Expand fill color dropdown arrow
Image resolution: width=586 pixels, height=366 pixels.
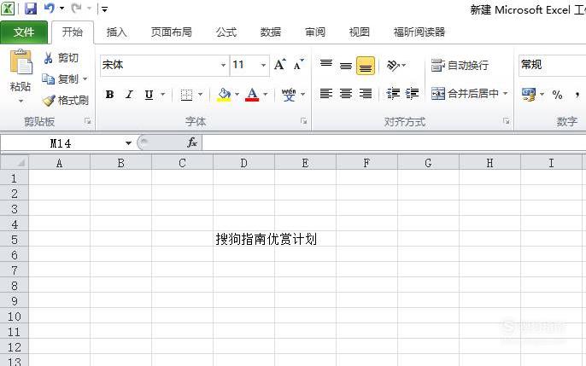237,95
